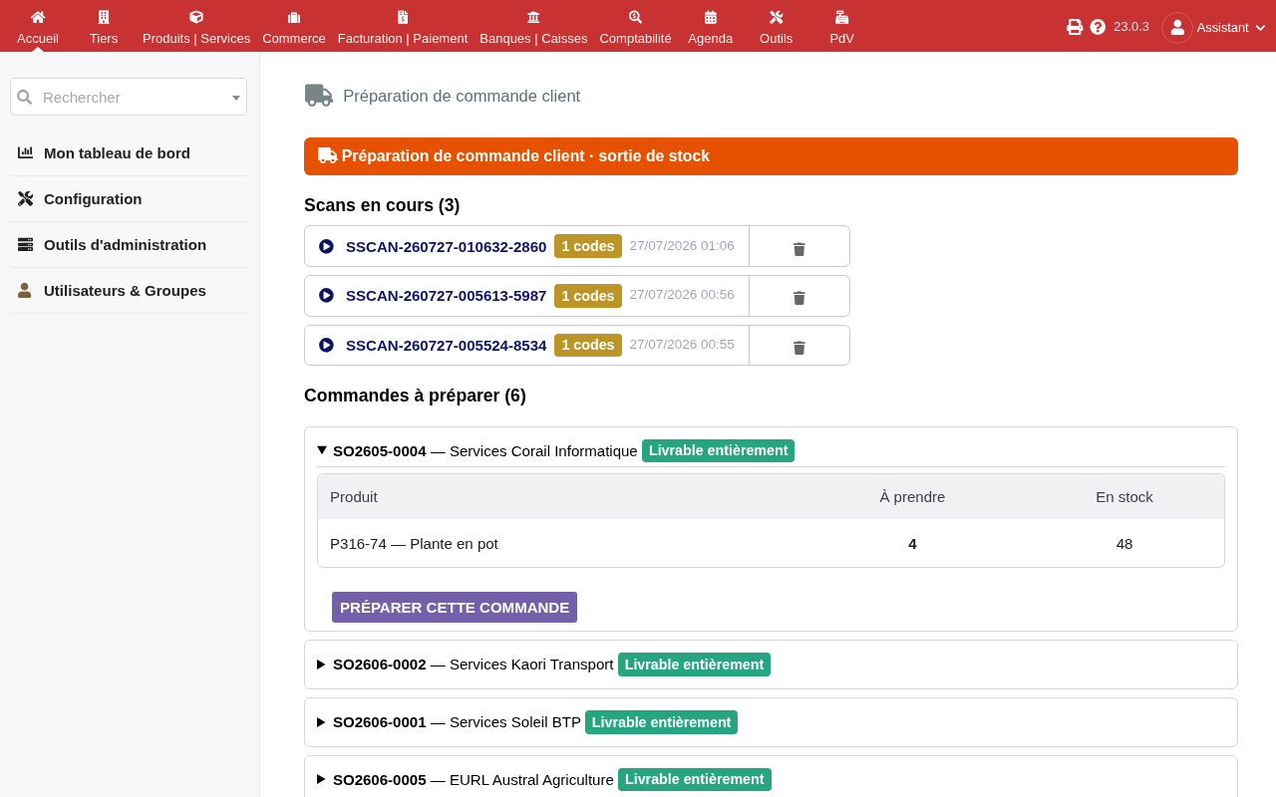Image resolution: width=1276 pixels, height=797 pixels.
Task: Click the Commandes à préparer (6) heading
Action: tap(415, 396)
